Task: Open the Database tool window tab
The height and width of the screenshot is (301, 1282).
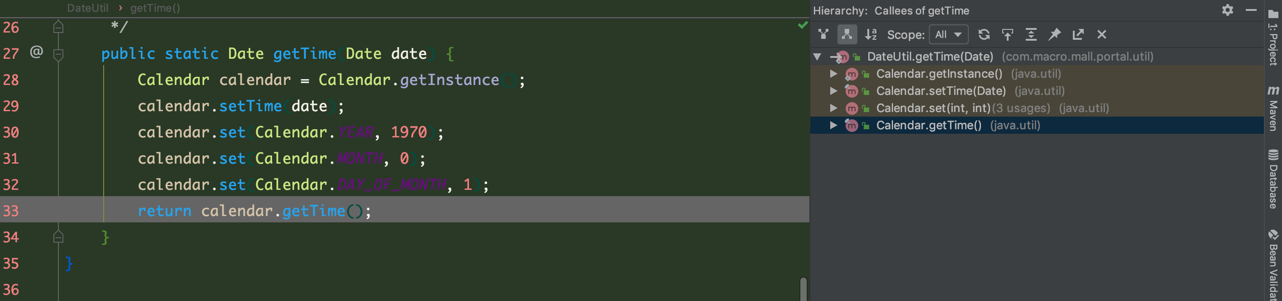Action: (x=1273, y=179)
